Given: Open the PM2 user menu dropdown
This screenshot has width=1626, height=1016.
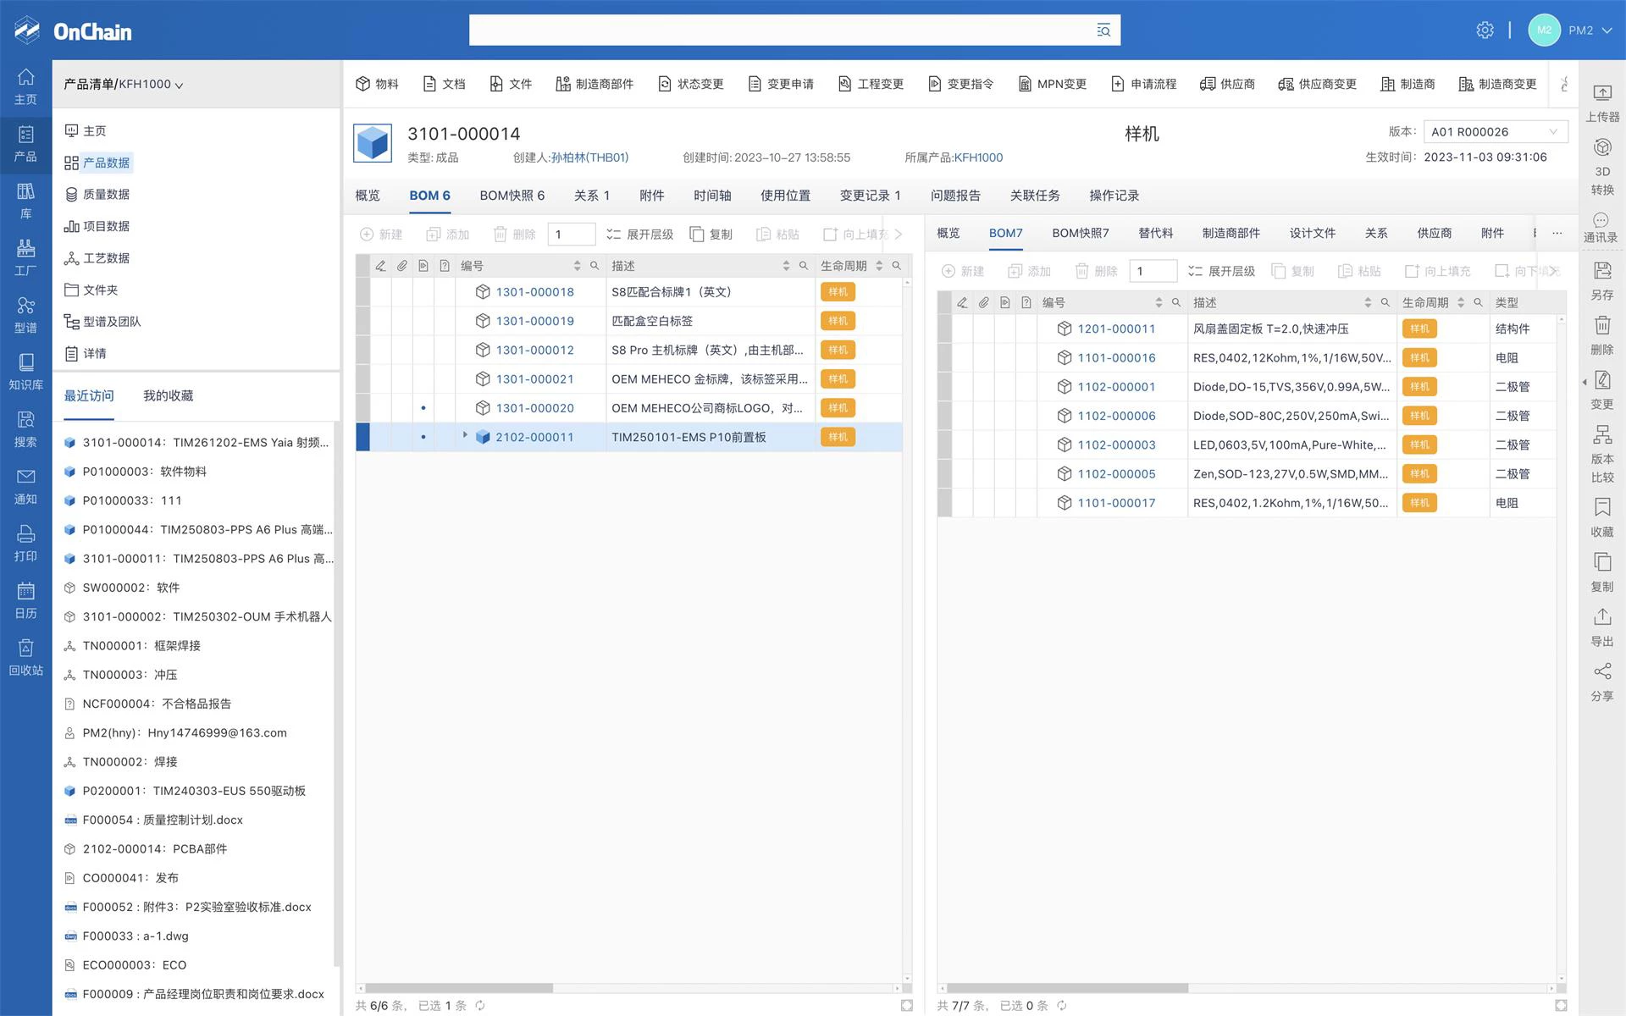Looking at the screenshot, I should pyautogui.click(x=1589, y=30).
